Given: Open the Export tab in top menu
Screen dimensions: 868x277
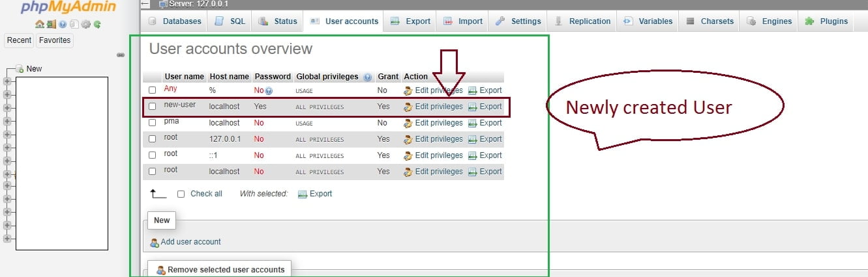Looking at the screenshot, I should coord(411,21).
